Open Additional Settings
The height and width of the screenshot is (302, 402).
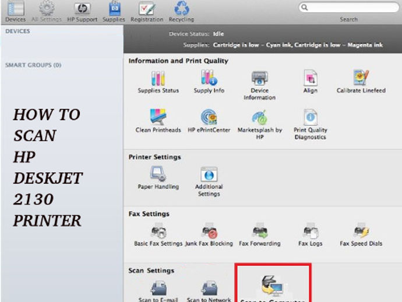click(x=209, y=182)
